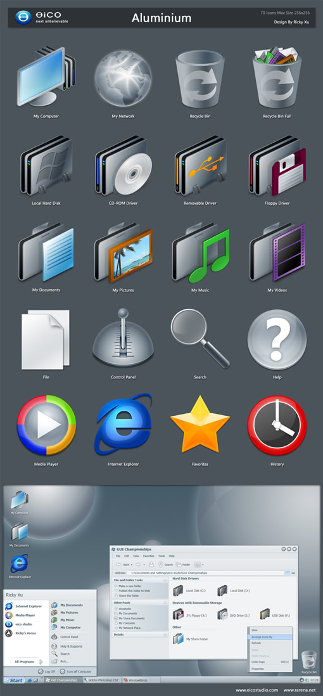Viewport: 323px width, 696px height.
Task: Click the large Media Player showcase icon
Action: (x=46, y=425)
